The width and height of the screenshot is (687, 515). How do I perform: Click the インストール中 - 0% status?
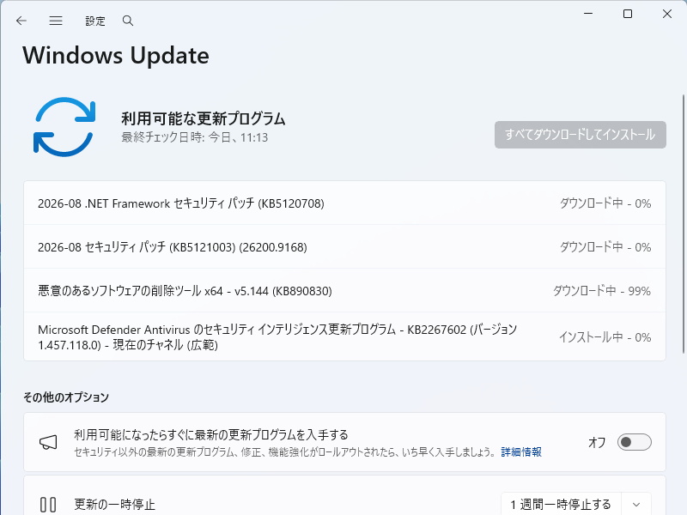605,337
